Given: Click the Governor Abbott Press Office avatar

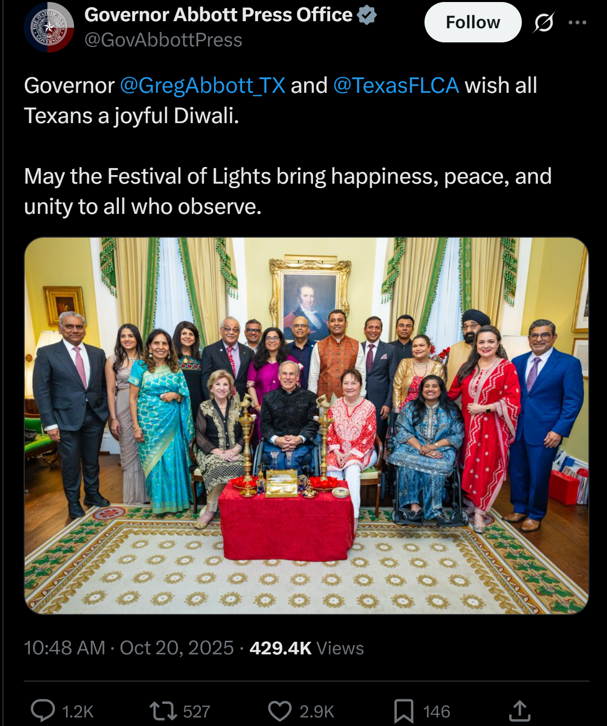Looking at the screenshot, I should pos(49,27).
